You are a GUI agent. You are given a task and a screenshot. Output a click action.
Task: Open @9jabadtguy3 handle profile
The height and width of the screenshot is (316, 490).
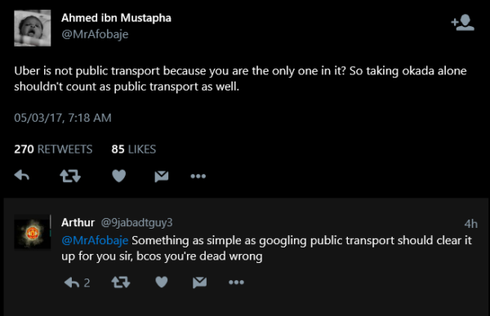(136, 223)
